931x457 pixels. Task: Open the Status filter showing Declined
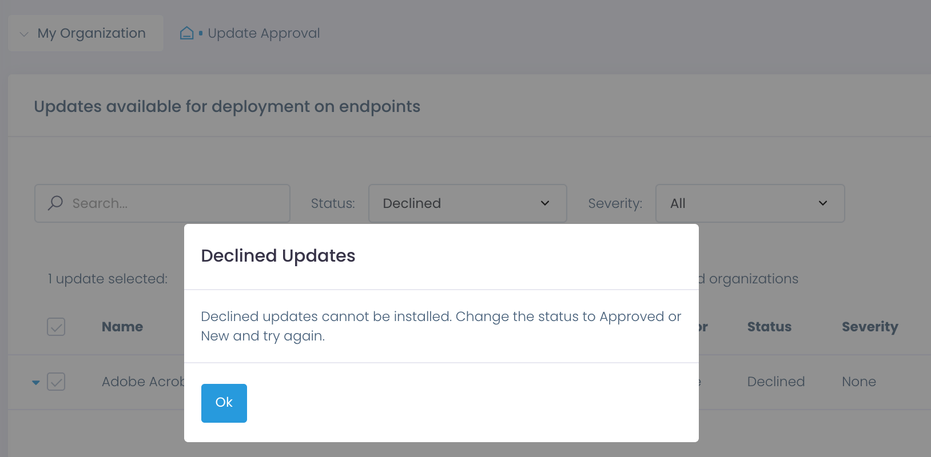pyautogui.click(x=467, y=203)
